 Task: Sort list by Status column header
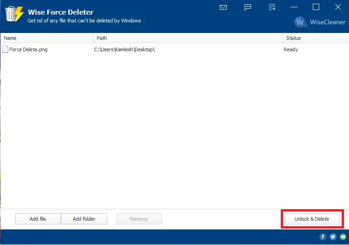tap(316, 38)
